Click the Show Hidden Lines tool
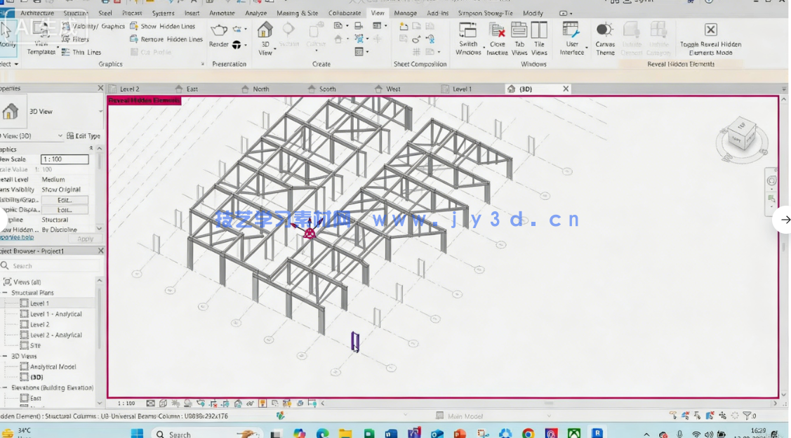 [x=161, y=27]
